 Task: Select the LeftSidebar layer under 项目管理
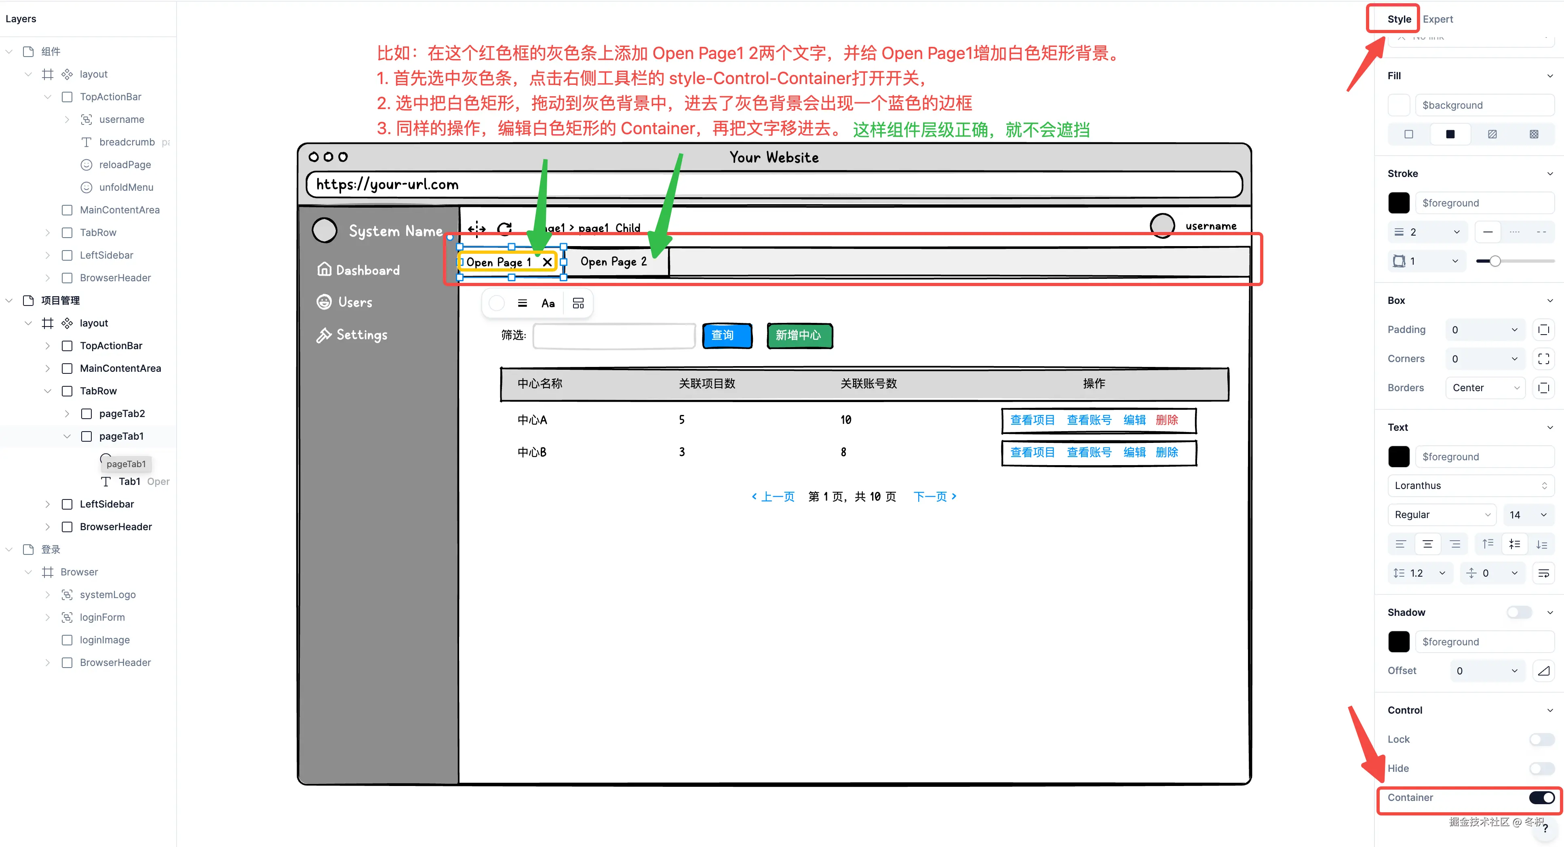click(107, 504)
